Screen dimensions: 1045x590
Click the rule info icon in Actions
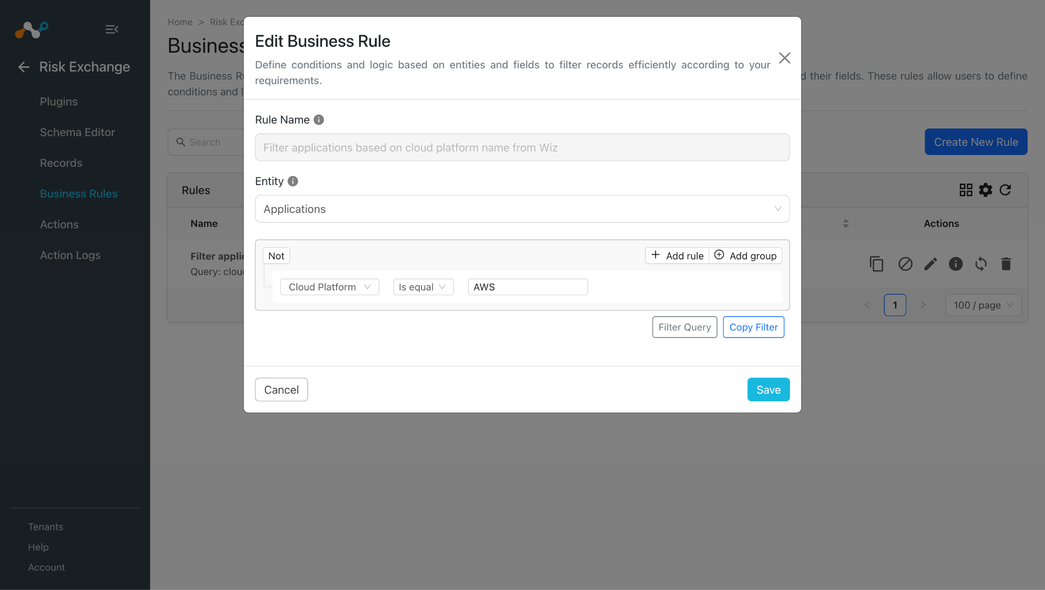(x=955, y=264)
